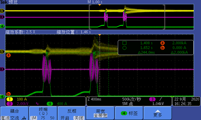201x120 pixels.
Task: Open the 耦合 coupling menu
Action: (14, 113)
